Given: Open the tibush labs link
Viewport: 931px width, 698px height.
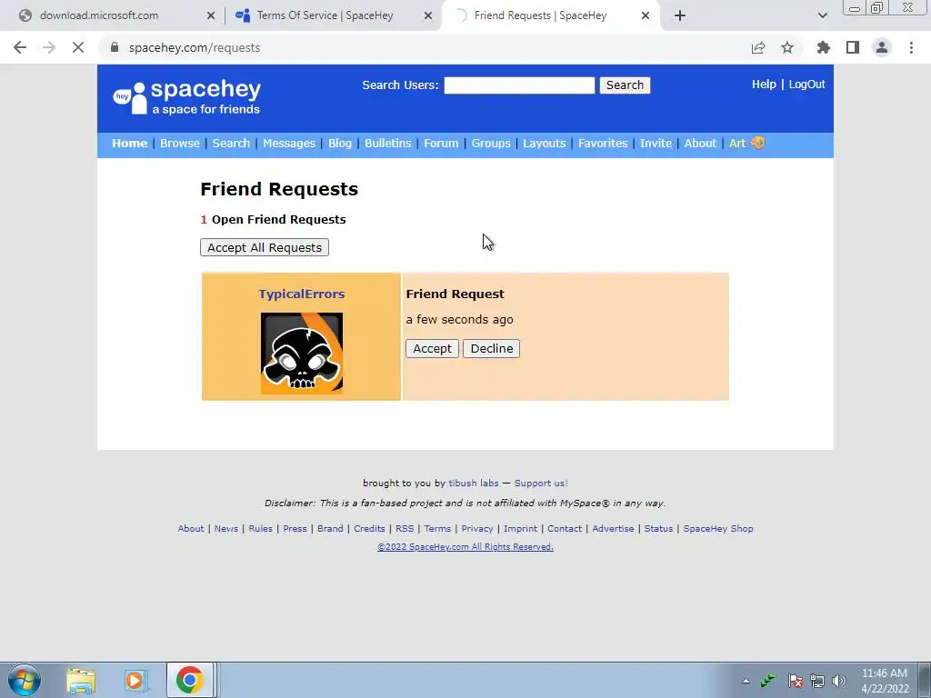Looking at the screenshot, I should 473,484.
